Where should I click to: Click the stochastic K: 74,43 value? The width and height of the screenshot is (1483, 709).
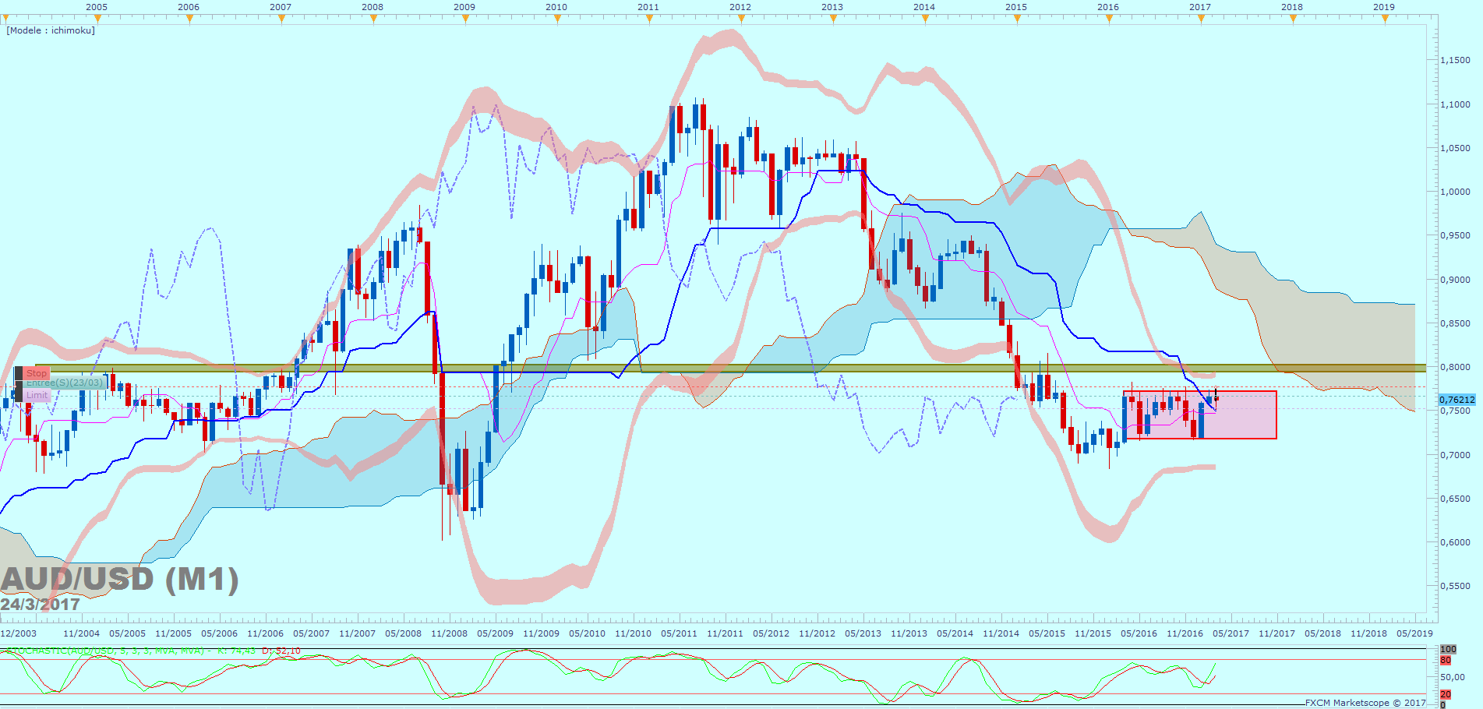(237, 651)
